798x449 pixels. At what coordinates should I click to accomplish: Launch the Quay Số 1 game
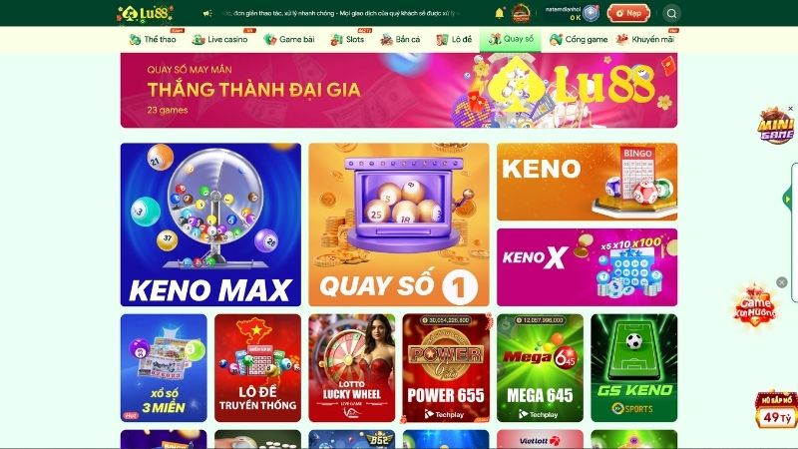[x=398, y=224]
